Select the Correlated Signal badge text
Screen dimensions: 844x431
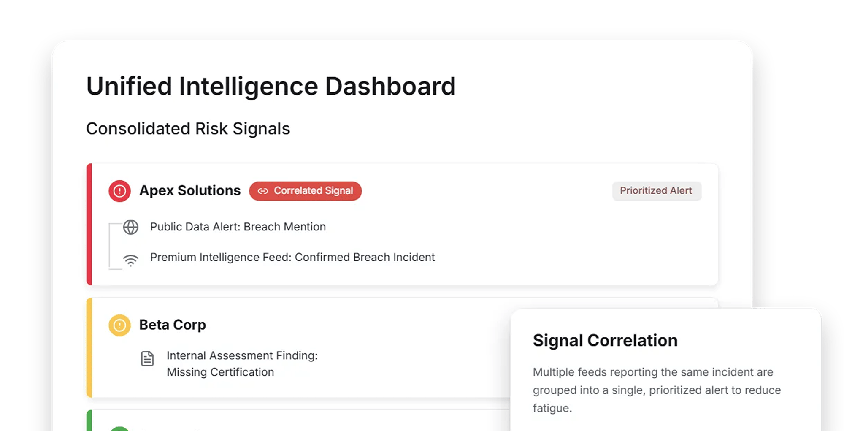coord(313,191)
